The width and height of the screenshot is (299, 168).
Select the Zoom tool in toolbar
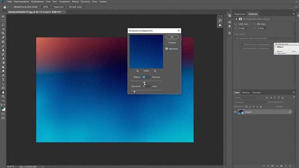[3, 97]
